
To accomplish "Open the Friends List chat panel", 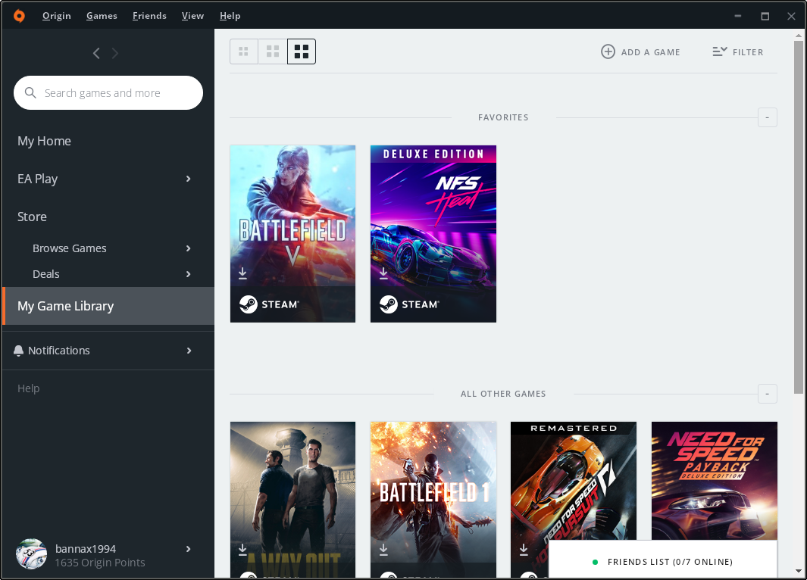I will 663,562.
